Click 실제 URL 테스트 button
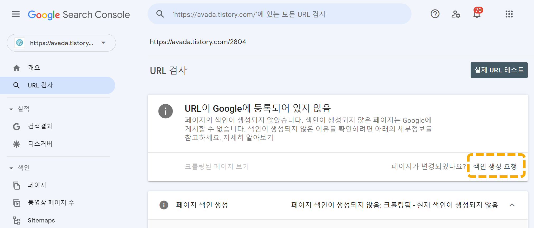This screenshot has width=534, height=228. 499,70
